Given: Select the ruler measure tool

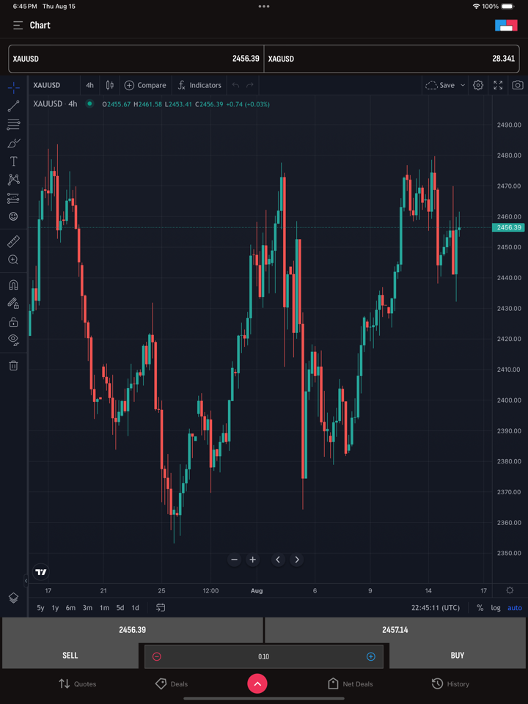Looking at the screenshot, I should [x=13, y=241].
